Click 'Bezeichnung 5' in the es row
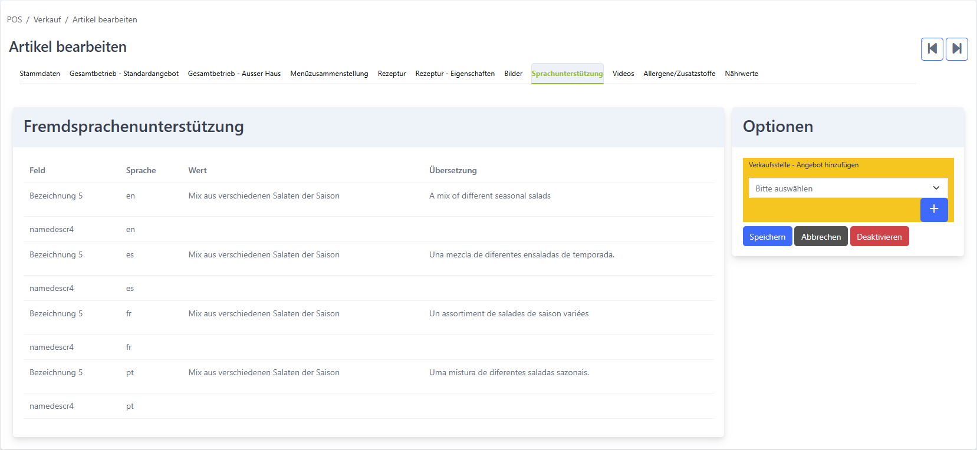This screenshot has width=977, height=450. 56,254
